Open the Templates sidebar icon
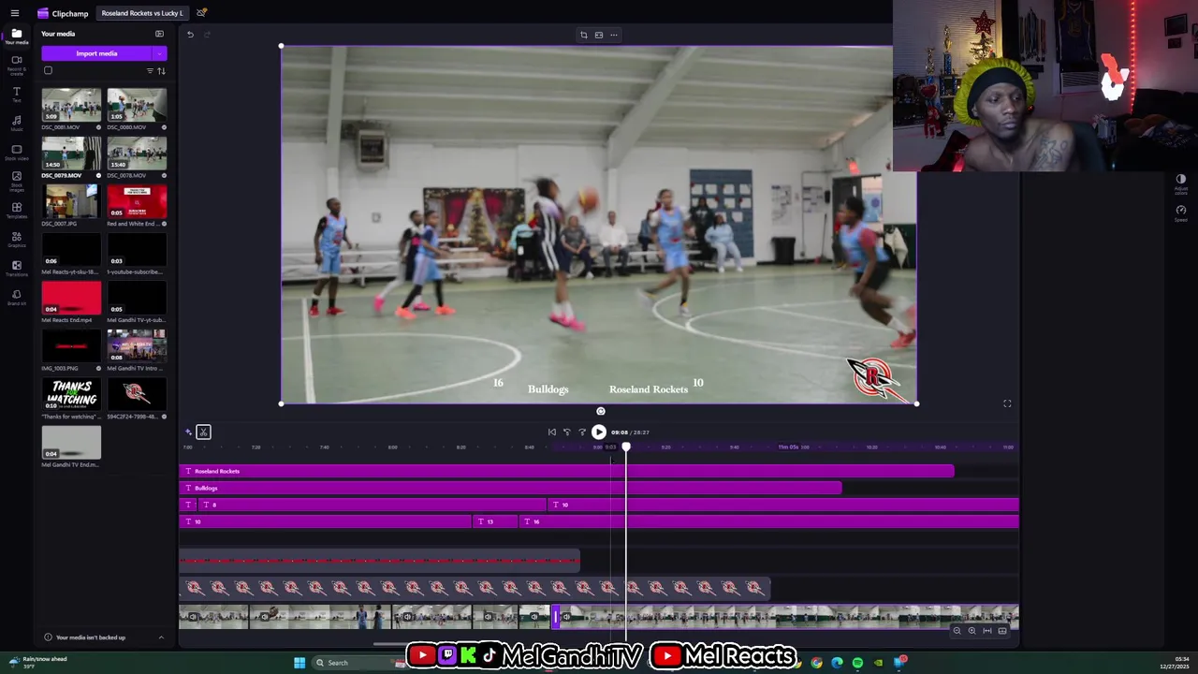The height and width of the screenshot is (674, 1198). (16, 210)
